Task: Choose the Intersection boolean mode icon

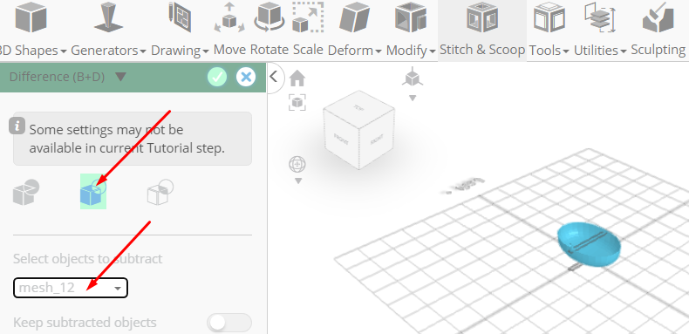Action: pyautogui.click(x=160, y=192)
